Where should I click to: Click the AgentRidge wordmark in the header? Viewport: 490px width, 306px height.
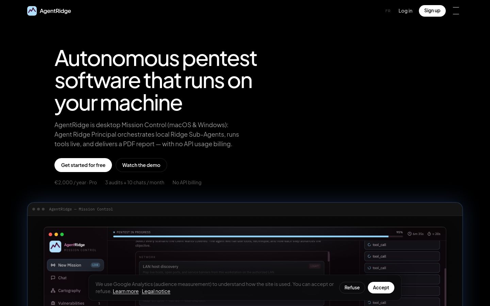[55, 11]
